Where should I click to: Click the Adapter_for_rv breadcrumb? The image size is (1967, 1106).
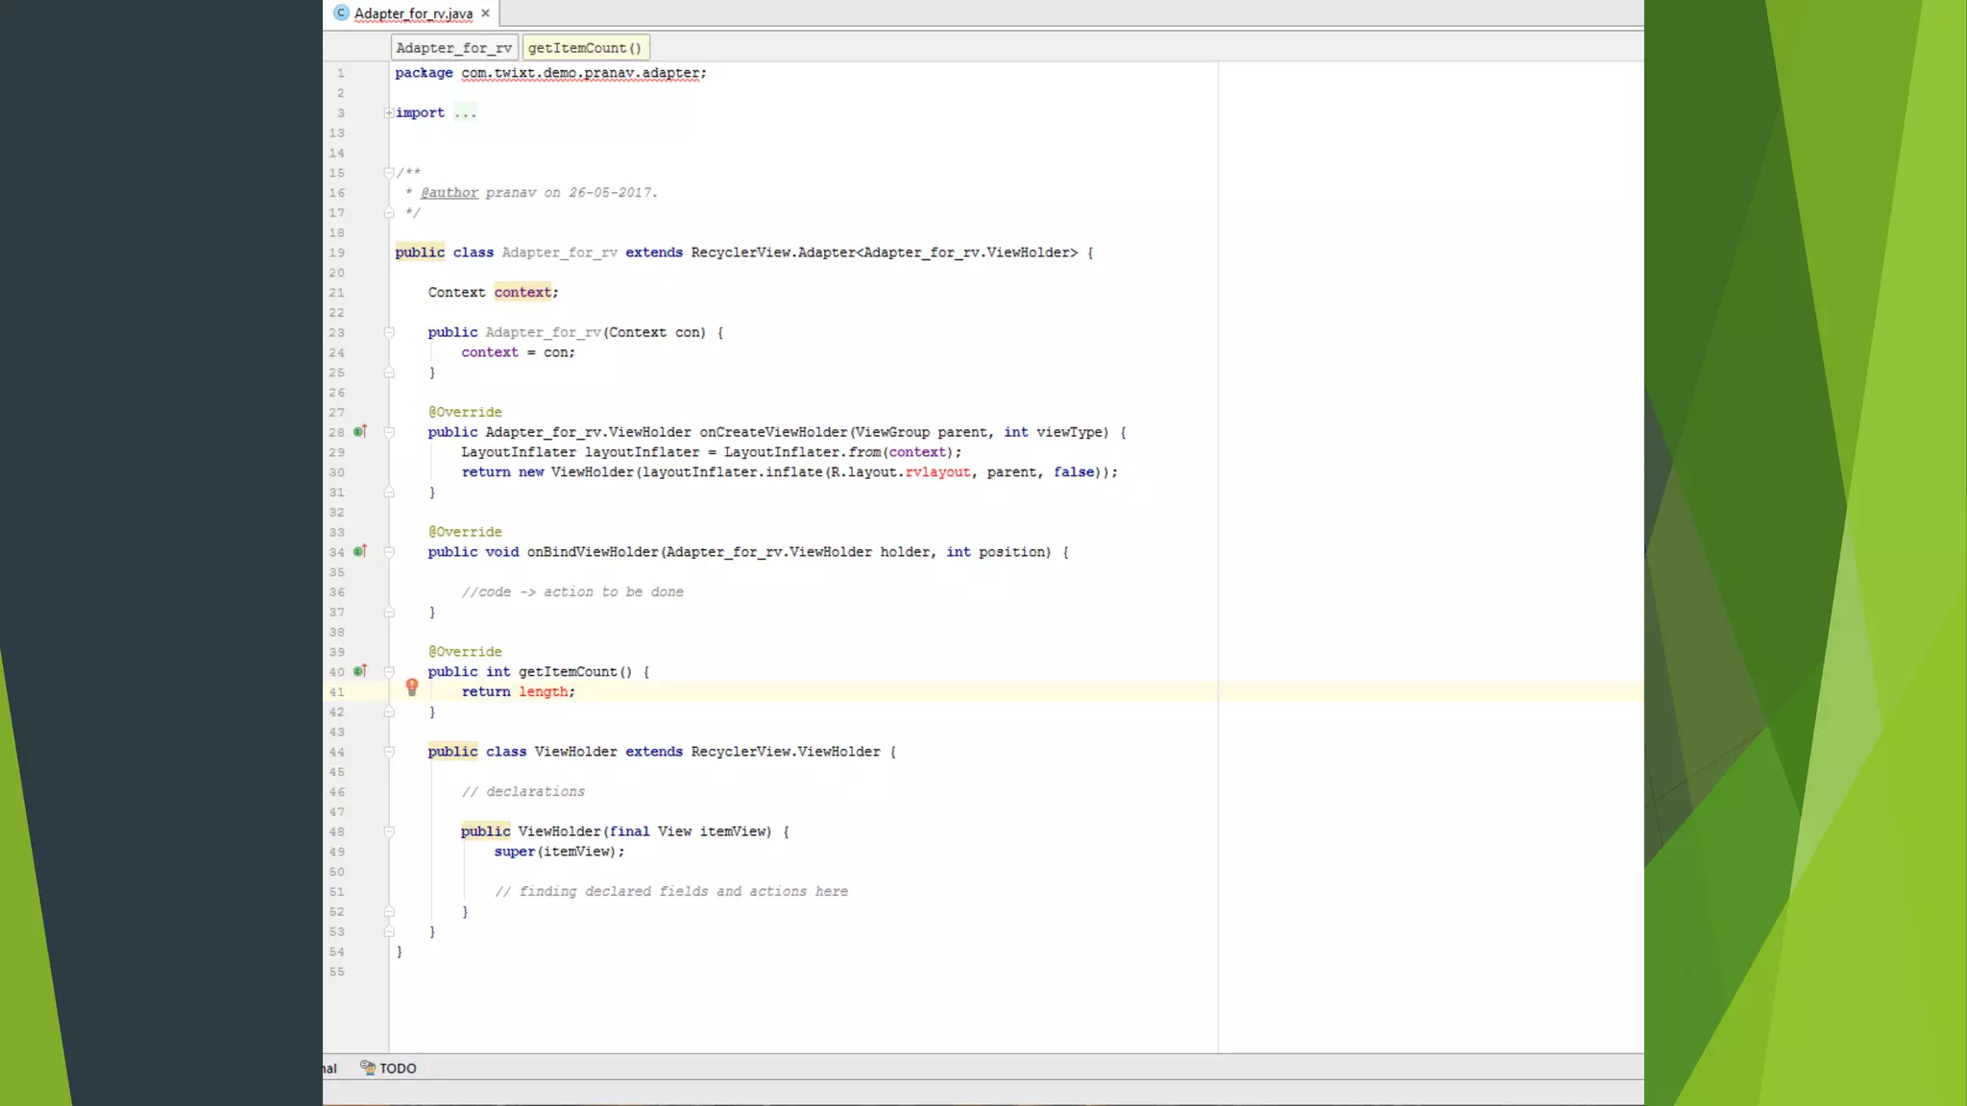pos(454,48)
